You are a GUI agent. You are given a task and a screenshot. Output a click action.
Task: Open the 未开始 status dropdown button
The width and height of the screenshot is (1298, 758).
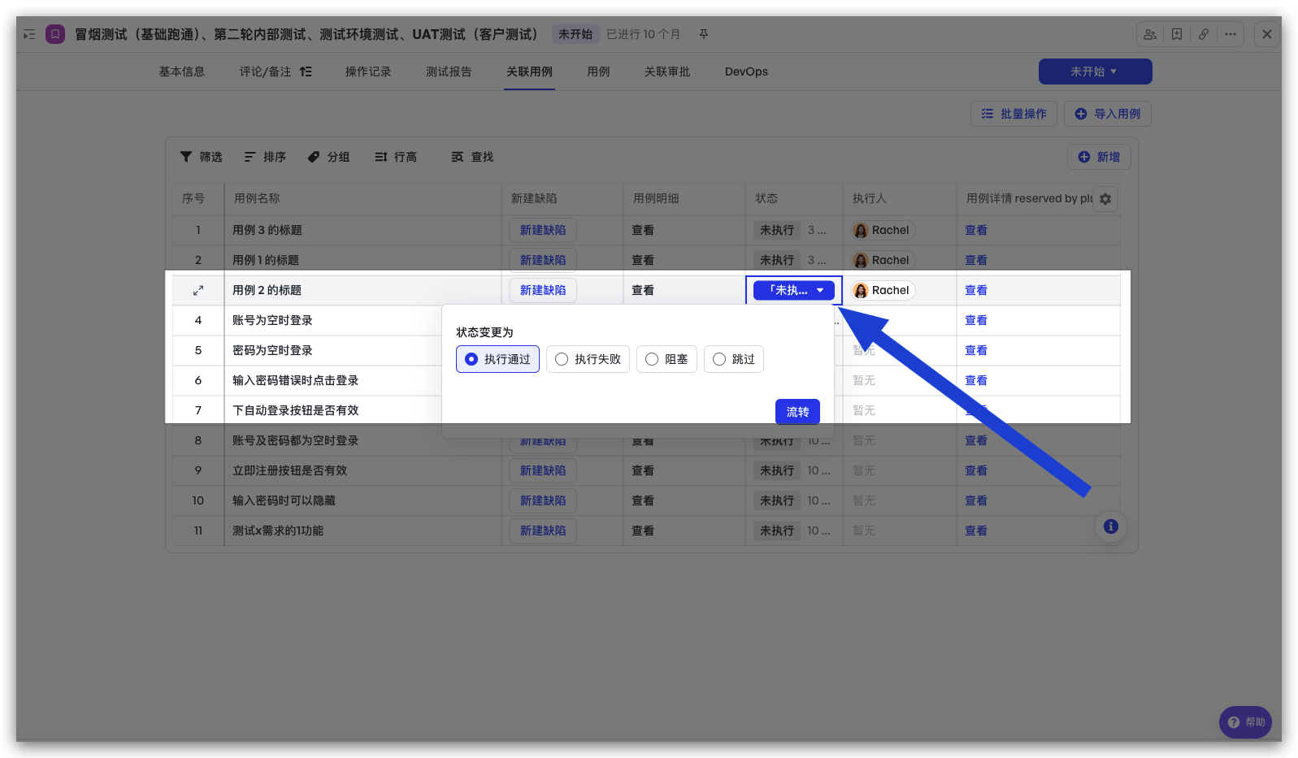1095,71
